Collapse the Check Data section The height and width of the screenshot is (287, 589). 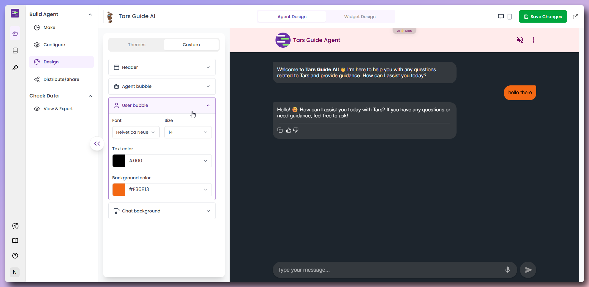click(90, 96)
